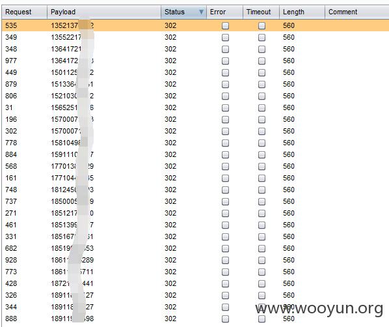This screenshot has height=327, width=389.
Task: Select request number 349 in the table
Action: coord(11,37)
